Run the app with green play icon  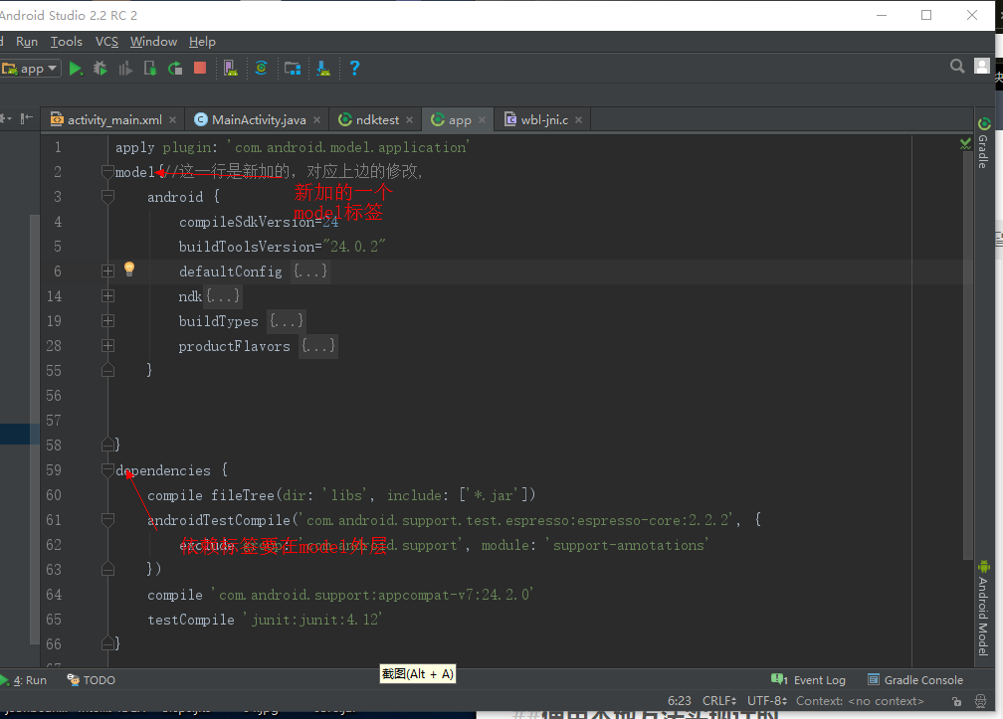[76, 69]
